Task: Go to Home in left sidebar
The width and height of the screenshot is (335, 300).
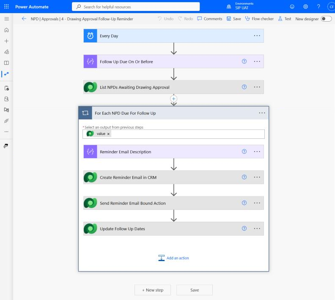Action: coord(7,30)
